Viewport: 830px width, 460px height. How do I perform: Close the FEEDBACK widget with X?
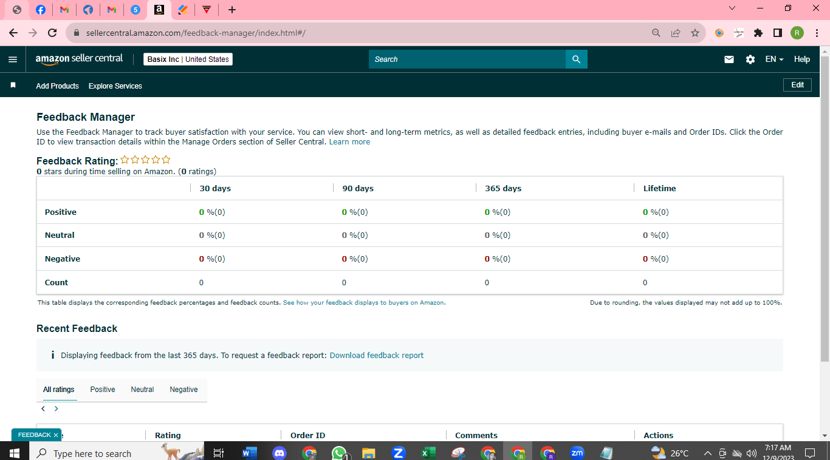tap(56, 435)
